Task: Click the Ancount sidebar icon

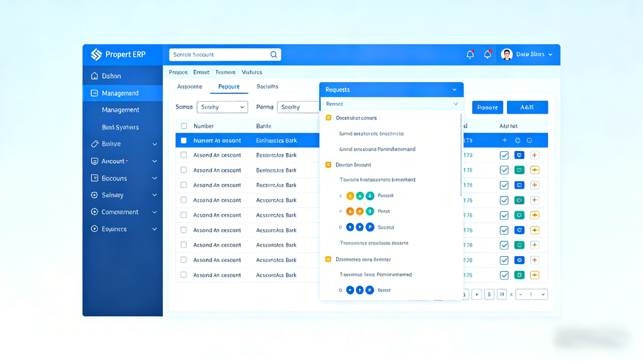Action: tap(94, 161)
